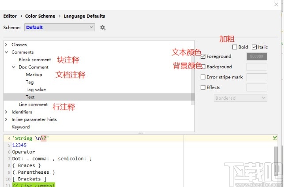Open the Effects color swatch
284x187 pixels.
point(257,87)
